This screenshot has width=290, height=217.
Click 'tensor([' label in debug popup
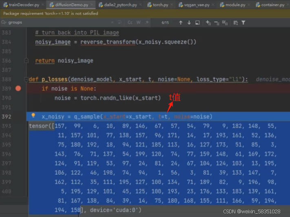click(42, 126)
